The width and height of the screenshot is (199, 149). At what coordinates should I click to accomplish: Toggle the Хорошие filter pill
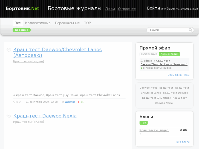[22, 30]
